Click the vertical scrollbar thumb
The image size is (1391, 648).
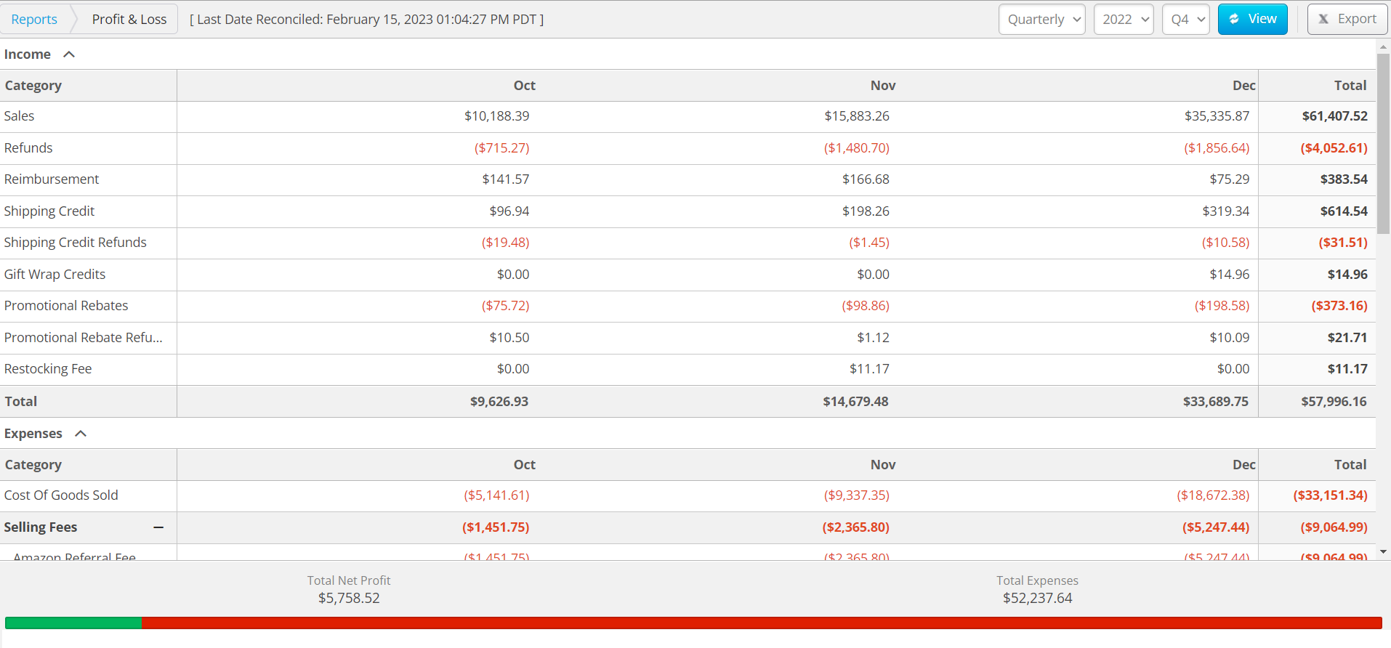tap(1383, 142)
